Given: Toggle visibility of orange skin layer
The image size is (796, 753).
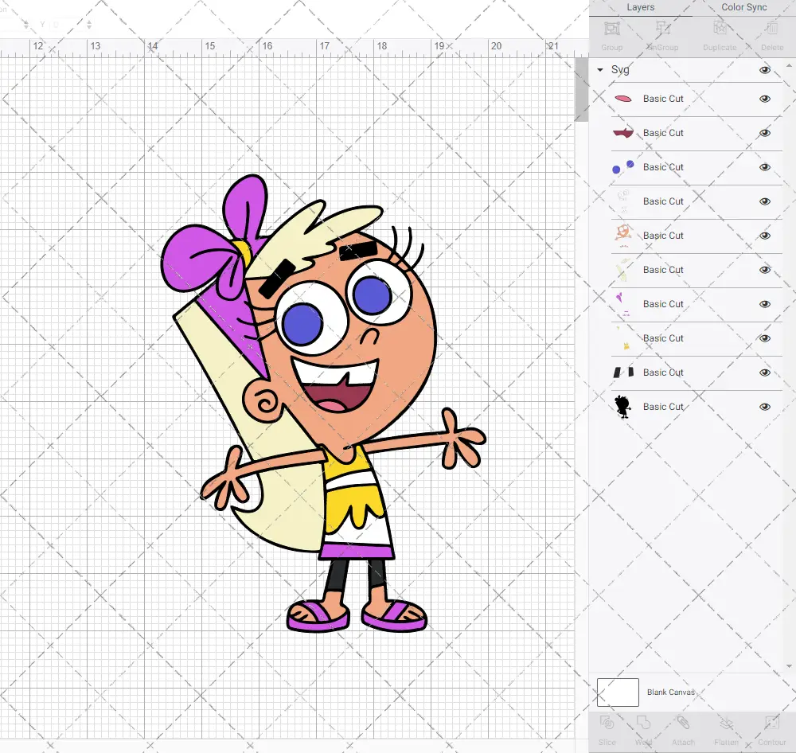Looking at the screenshot, I should (764, 236).
